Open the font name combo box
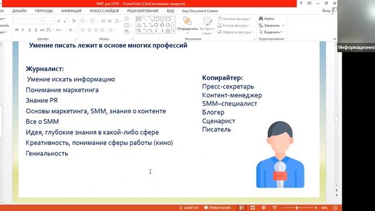Screen dimensions: 375x211 pos(29,21)
